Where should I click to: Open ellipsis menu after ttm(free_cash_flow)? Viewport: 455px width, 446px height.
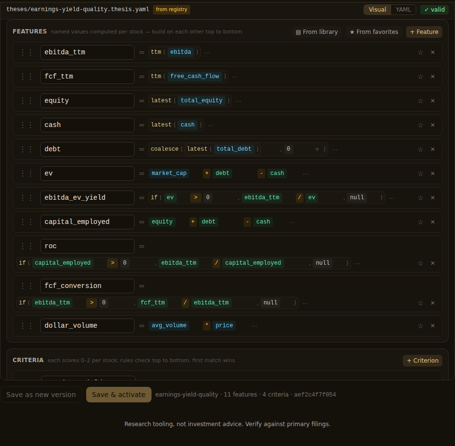coord(235,77)
